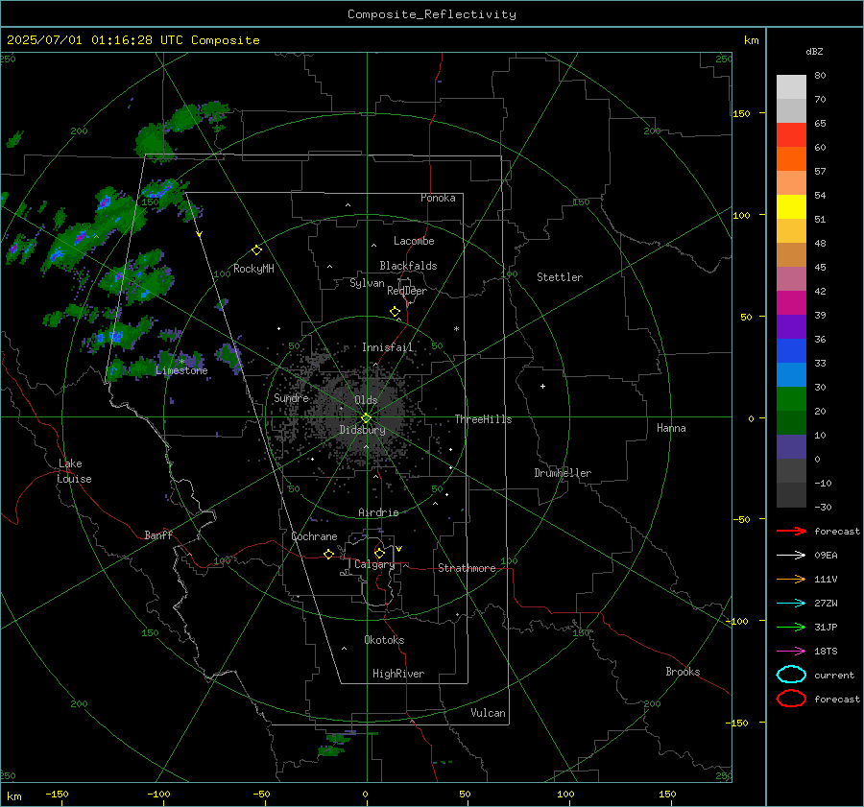The height and width of the screenshot is (807, 864).
Task: Click the ThreeHills label
Action: click(x=483, y=419)
